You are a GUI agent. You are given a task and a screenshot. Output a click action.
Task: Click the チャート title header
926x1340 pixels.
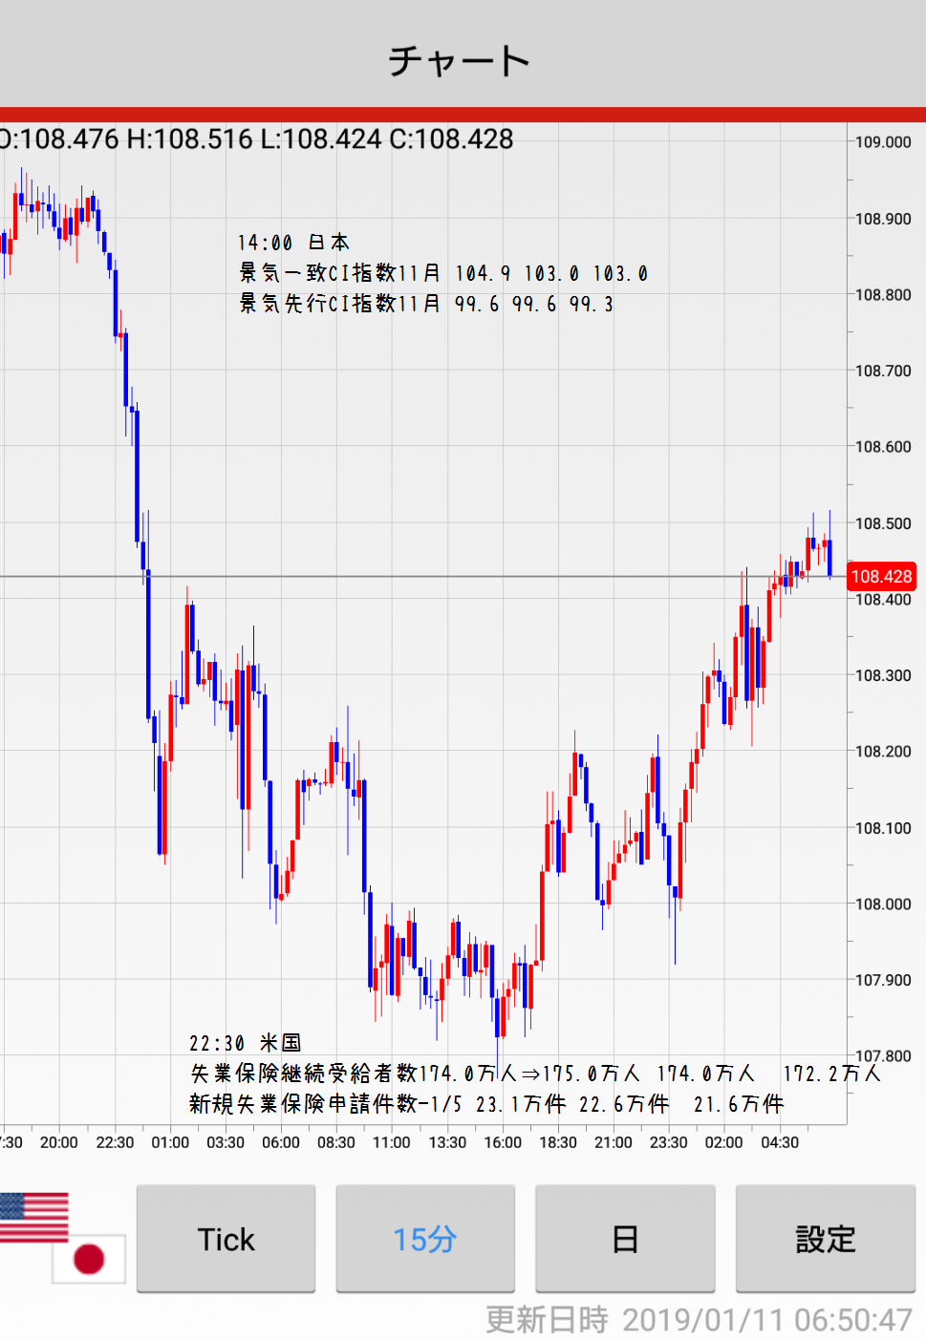pos(460,61)
